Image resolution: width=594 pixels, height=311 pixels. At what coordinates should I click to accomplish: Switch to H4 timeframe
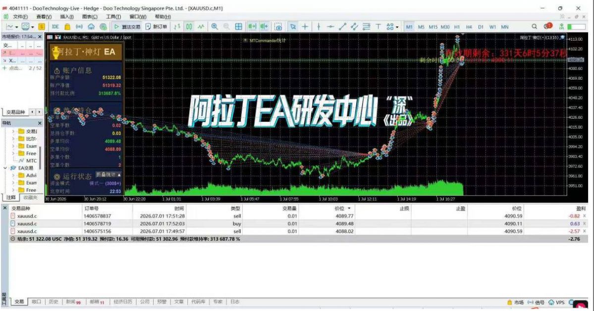469,27
